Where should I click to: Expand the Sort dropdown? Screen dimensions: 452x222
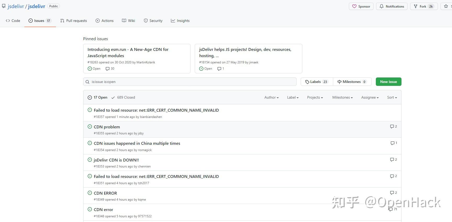click(392, 97)
